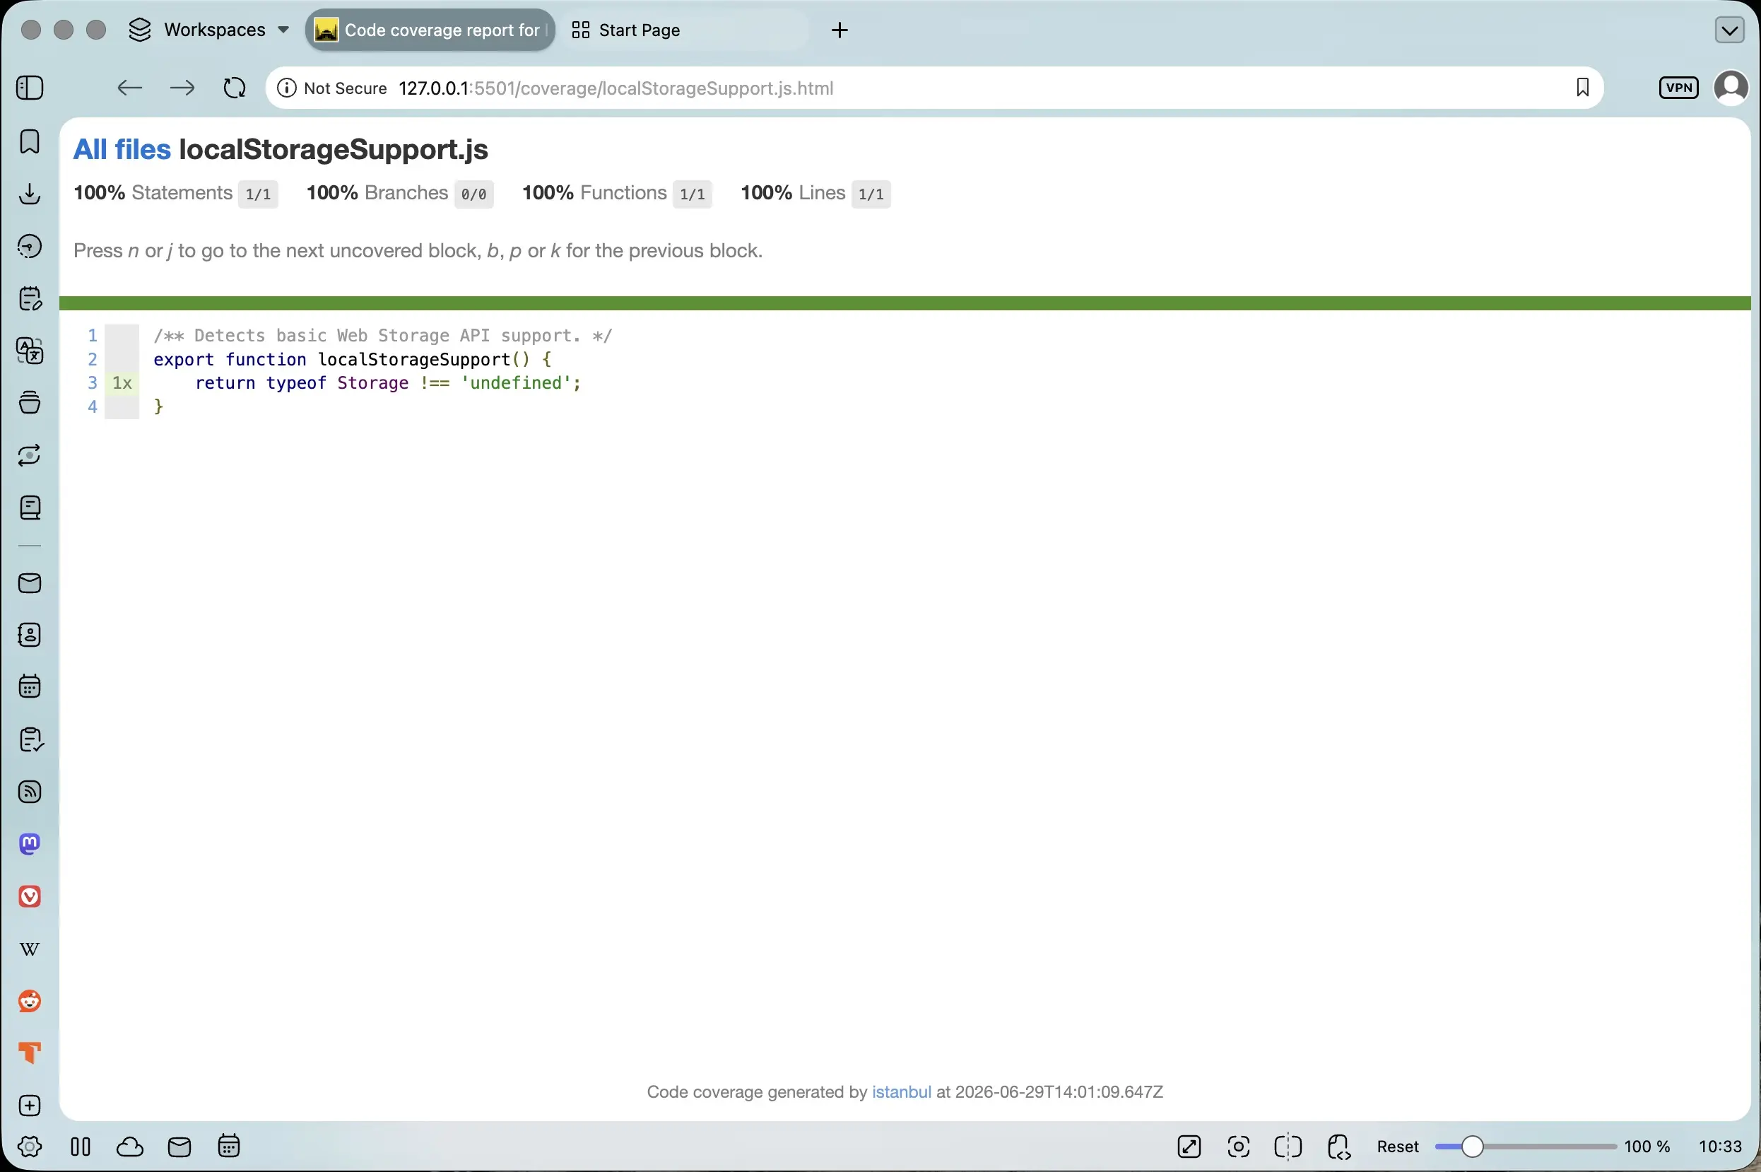
Task: Click the mail icon in status bar
Action: tap(179, 1147)
